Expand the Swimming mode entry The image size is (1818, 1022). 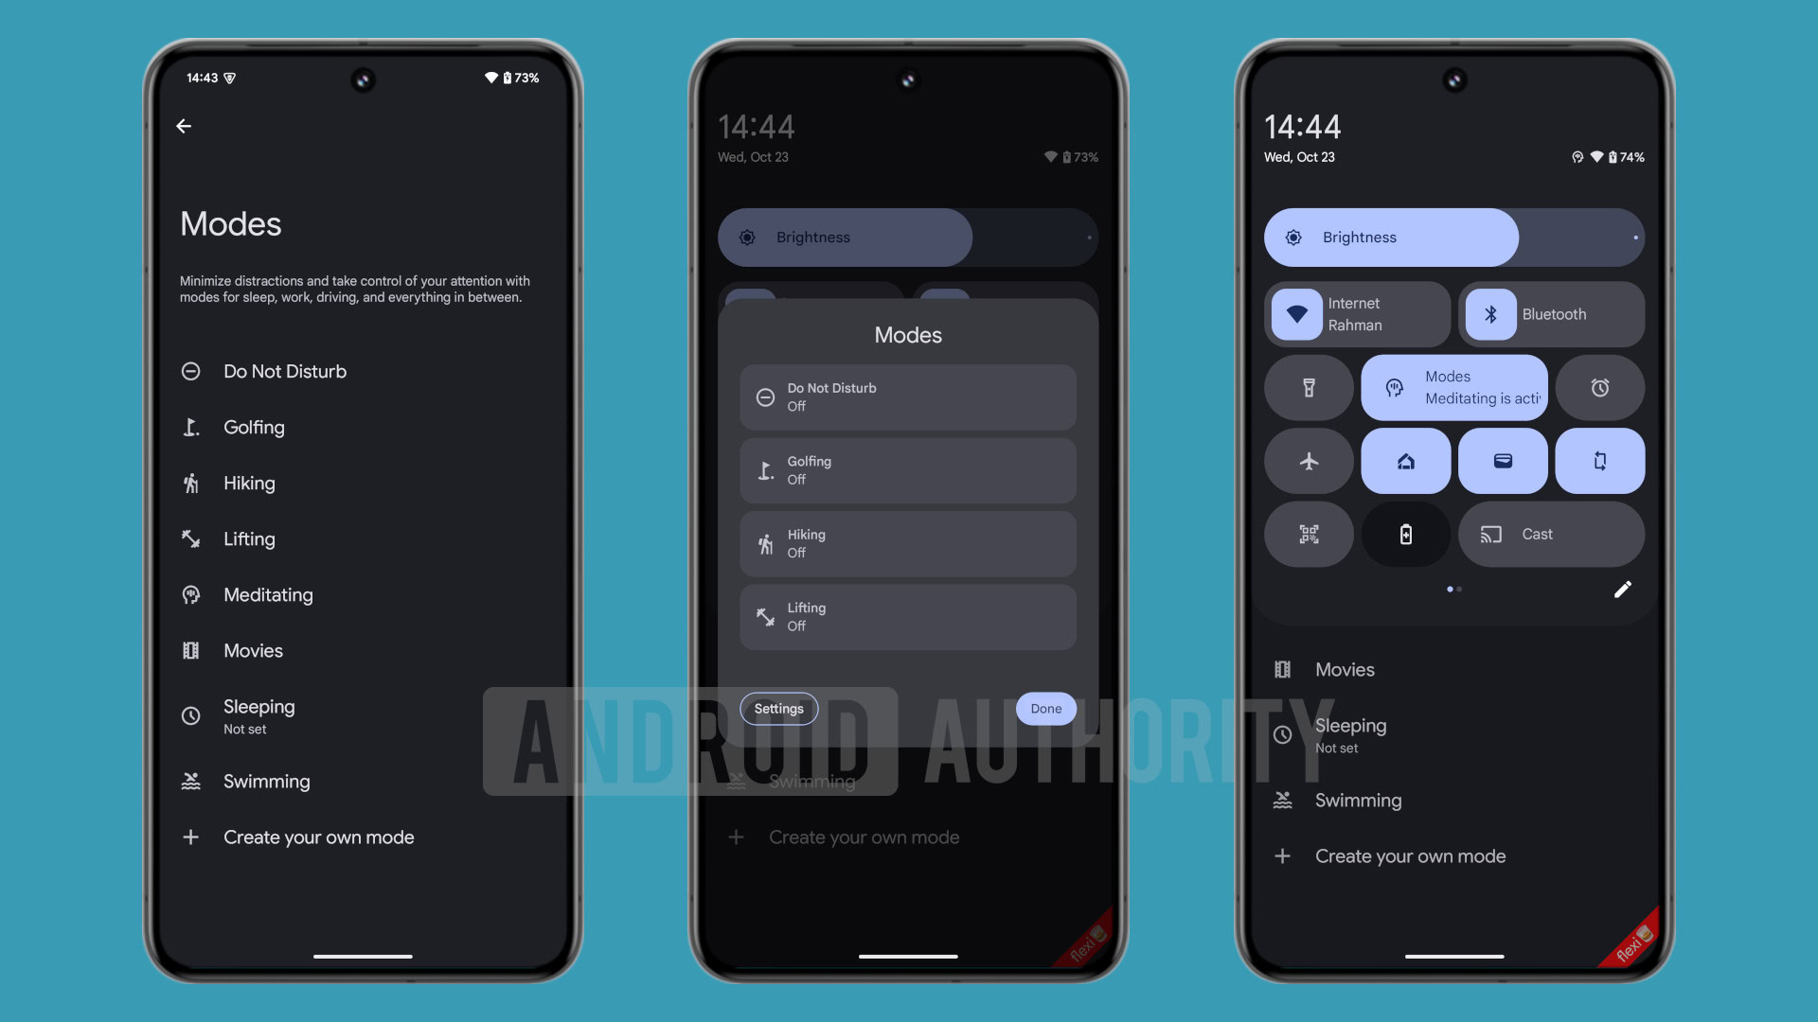coord(266,781)
